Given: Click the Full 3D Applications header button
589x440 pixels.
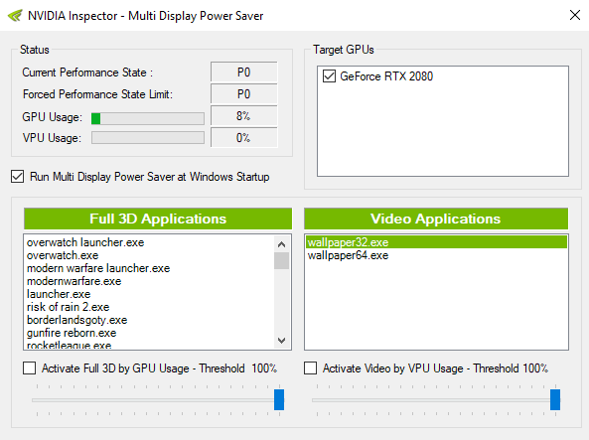Looking at the screenshot, I should (x=158, y=219).
